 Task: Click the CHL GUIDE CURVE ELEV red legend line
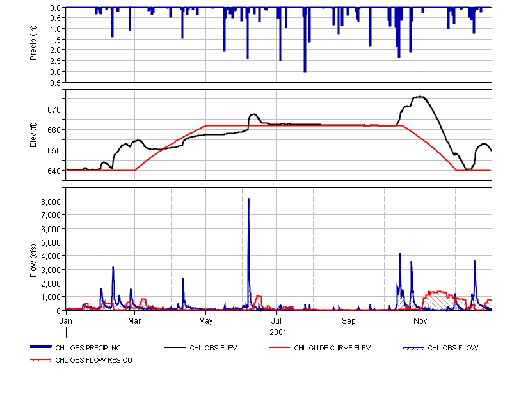click(279, 347)
